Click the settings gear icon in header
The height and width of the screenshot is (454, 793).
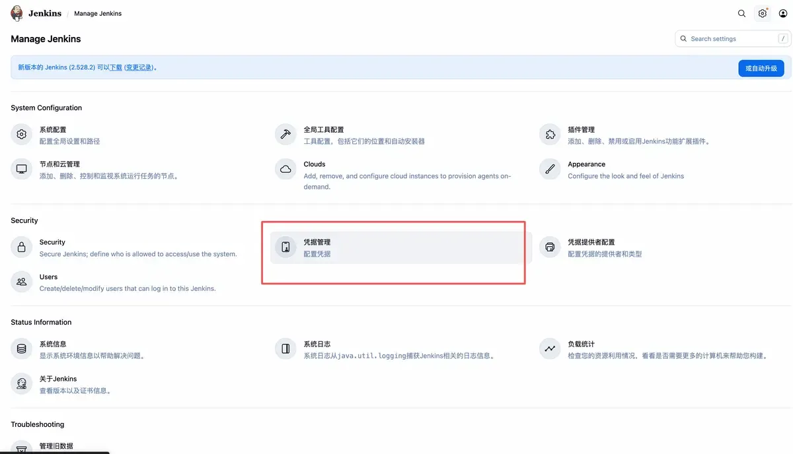(x=763, y=13)
